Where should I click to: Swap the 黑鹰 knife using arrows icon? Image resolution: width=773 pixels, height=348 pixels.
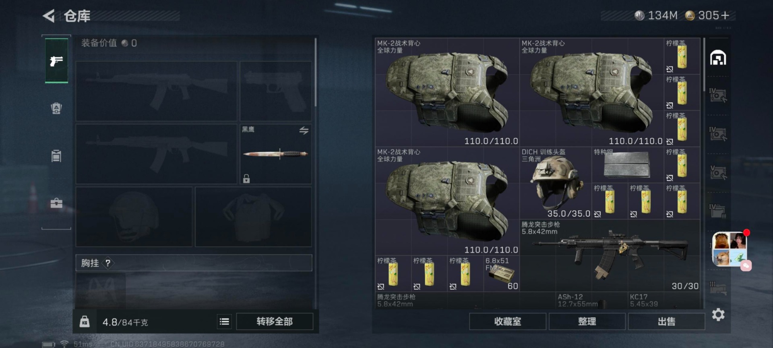[304, 130]
